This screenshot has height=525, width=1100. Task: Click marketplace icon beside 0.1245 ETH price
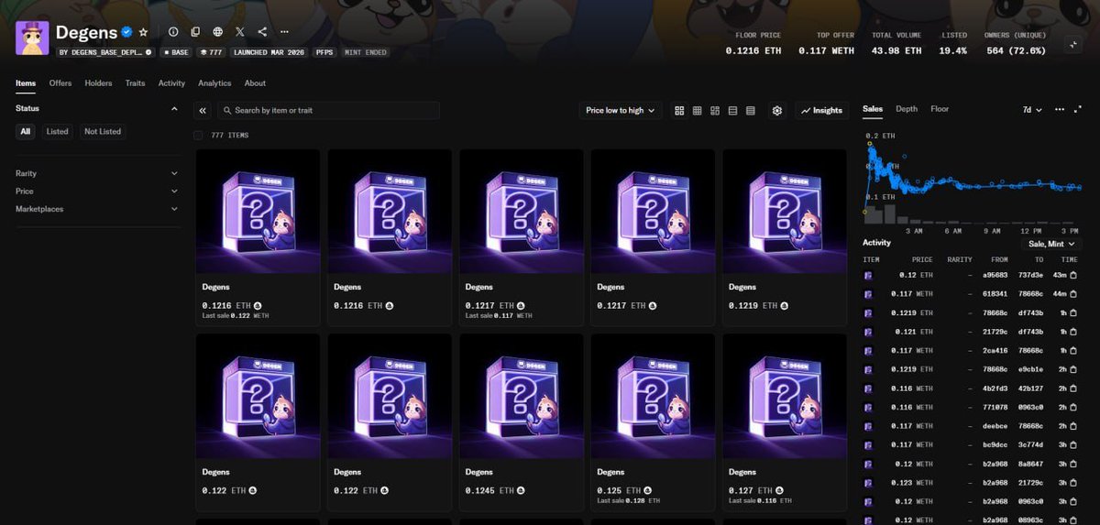[522, 490]
